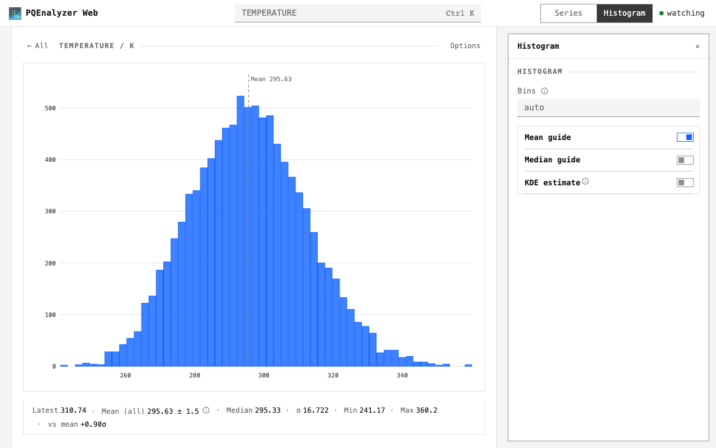Close the Histogram panel

(x=698, y=46)
